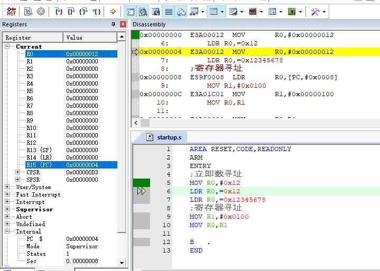Toggle the Disassembly Window icon
Viewport: 380px width, 271px height.
pyautogui.click(x=143, y=11)
